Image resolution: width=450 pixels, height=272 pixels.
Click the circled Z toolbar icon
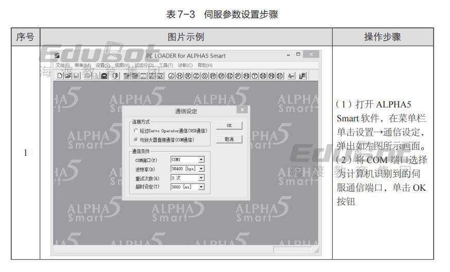point(196,76)
